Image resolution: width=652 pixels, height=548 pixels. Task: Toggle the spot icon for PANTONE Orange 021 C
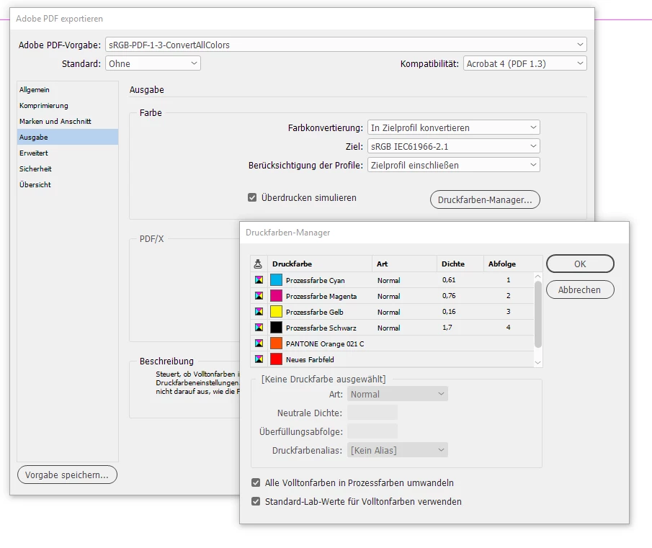tap(259, 343)
